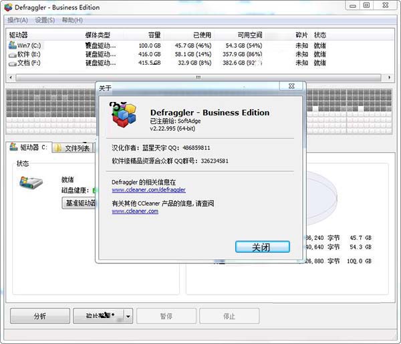Click the Win7 (C:) drive icon
Screen dimensions: 401x344
13,45
